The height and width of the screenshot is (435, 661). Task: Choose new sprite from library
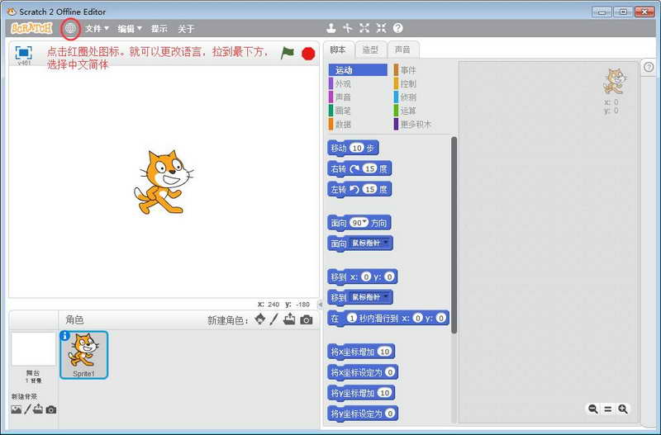click(x=260, y=319)
